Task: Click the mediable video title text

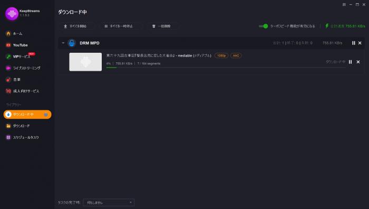Action: pyautogui.click(x=159, y=55)
